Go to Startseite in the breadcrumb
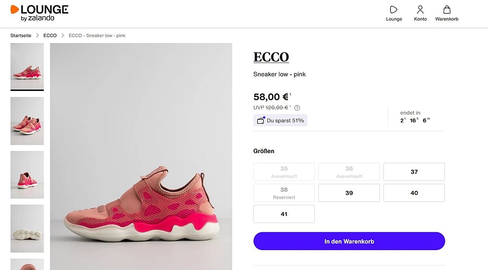Image resolution: width=488 pixels, height=270 pixels. pos(21,36)
